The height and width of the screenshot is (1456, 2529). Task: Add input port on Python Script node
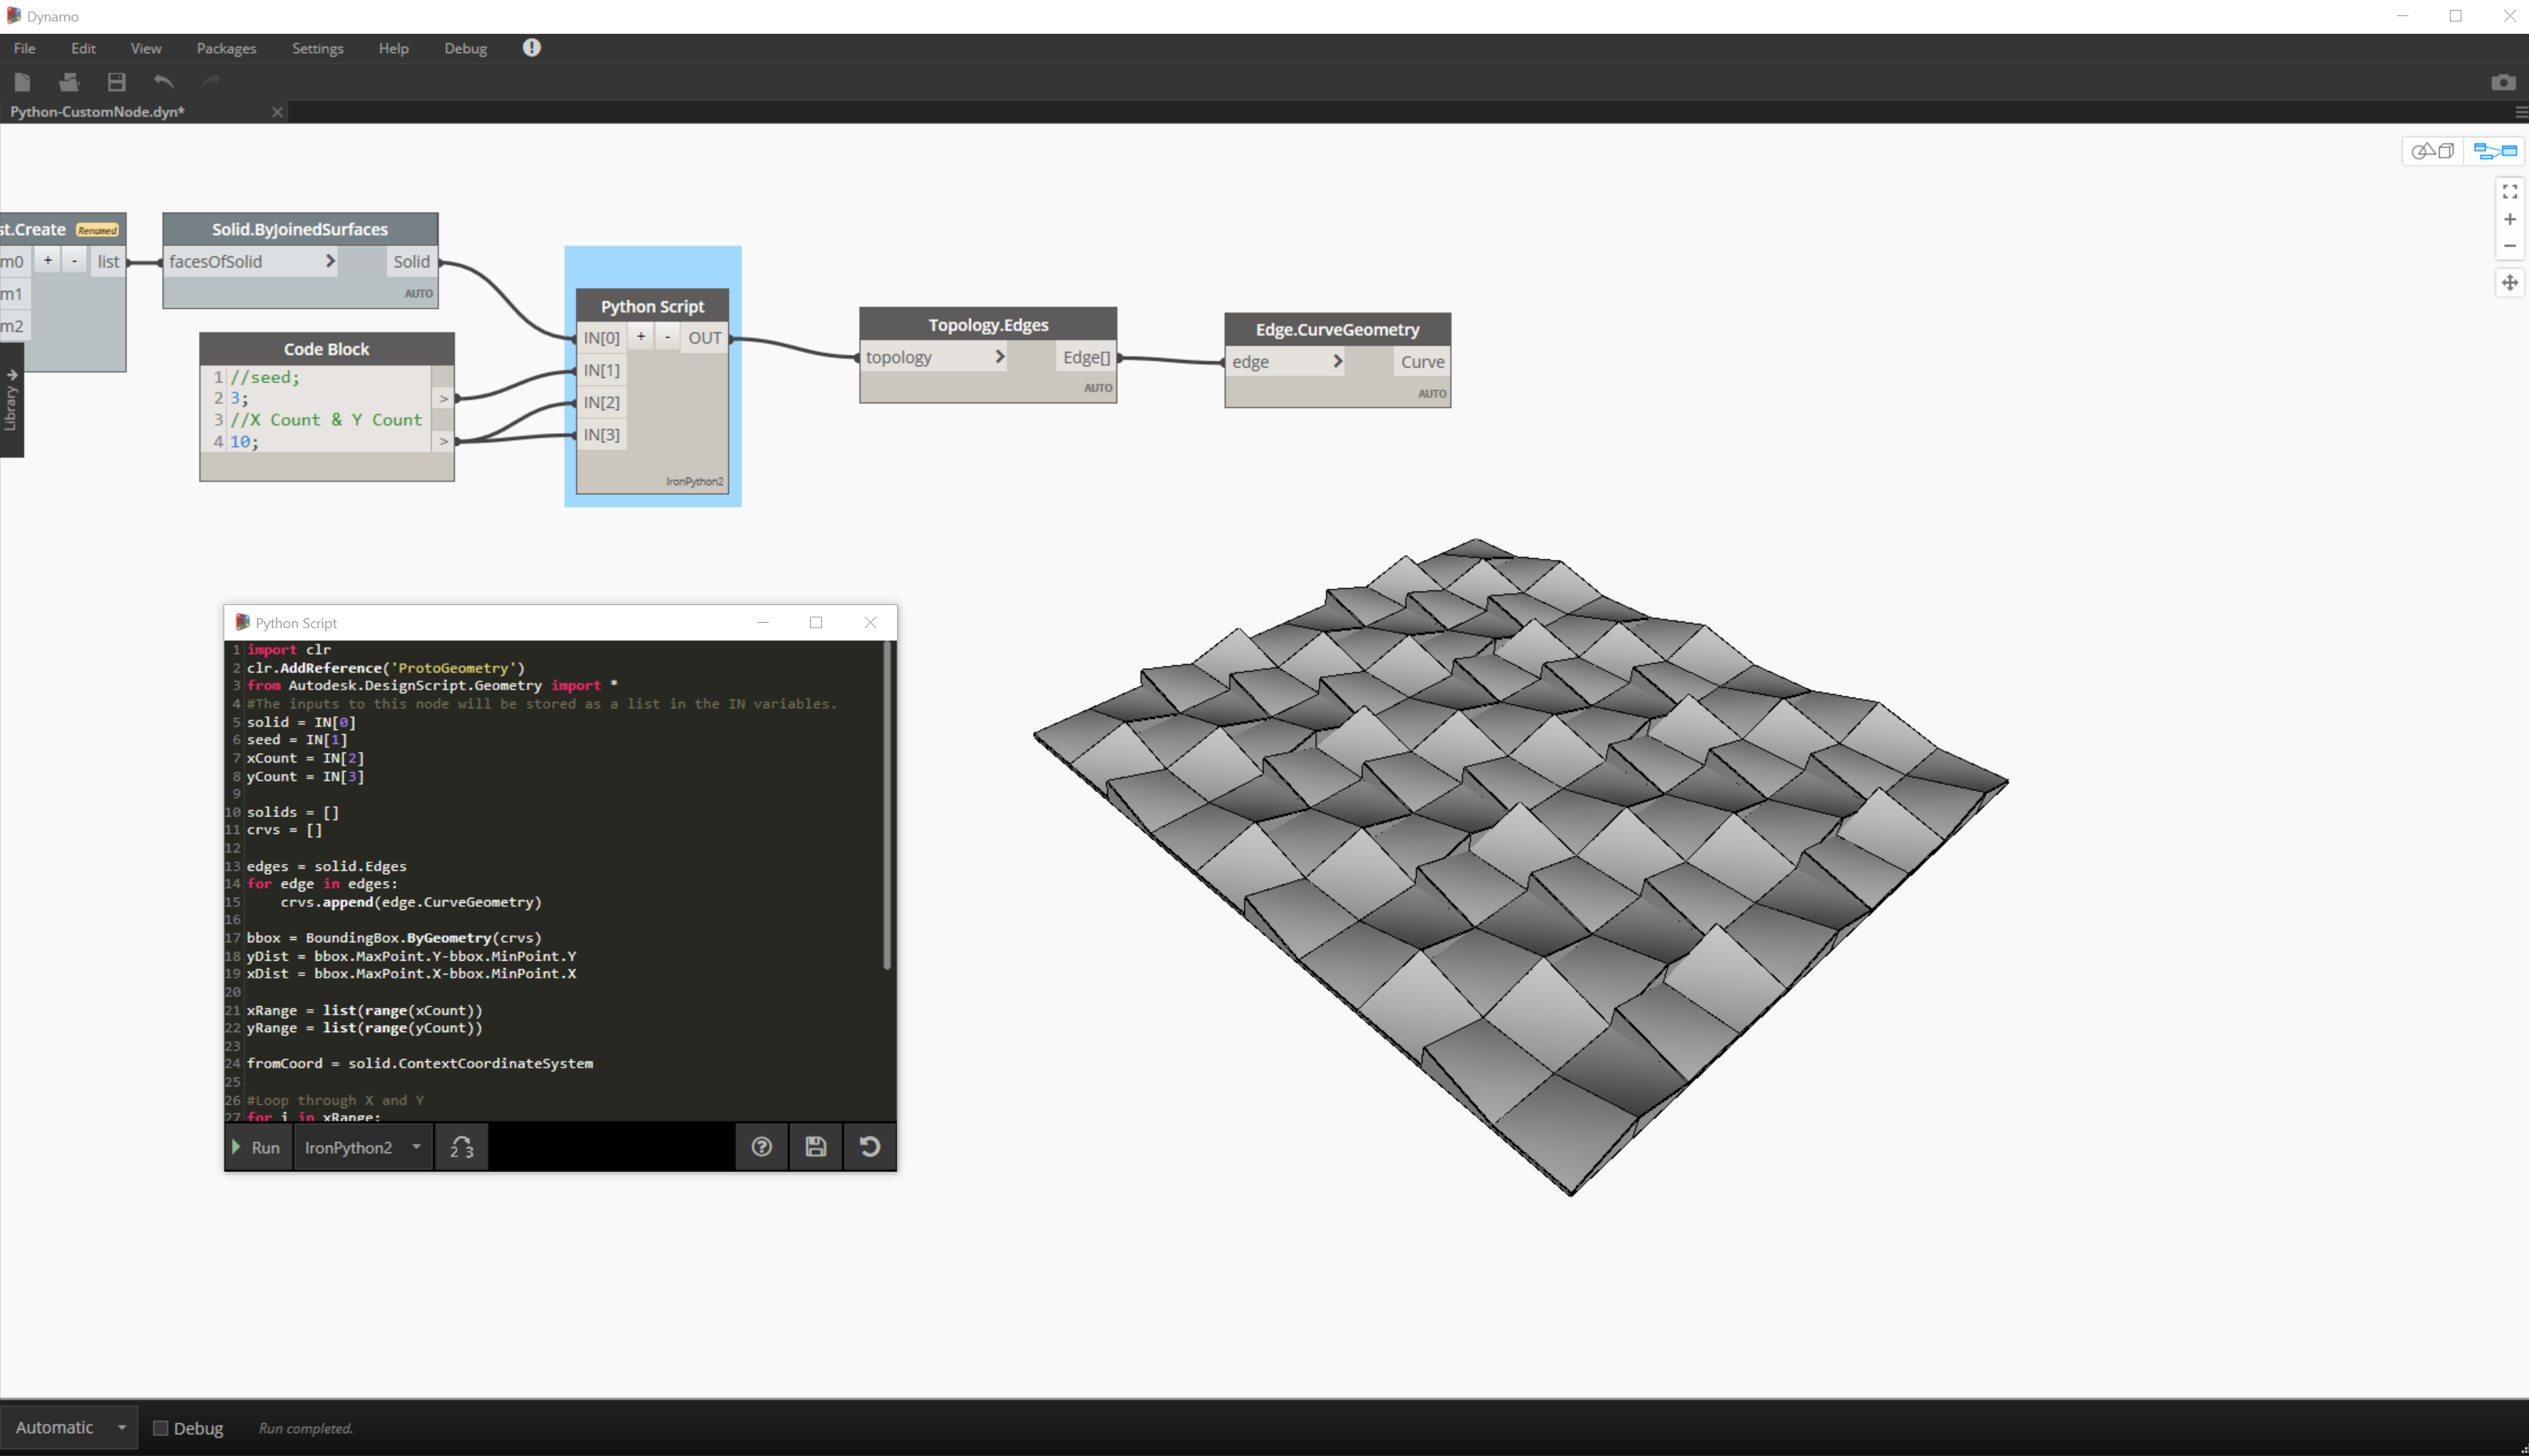[641, 337]
